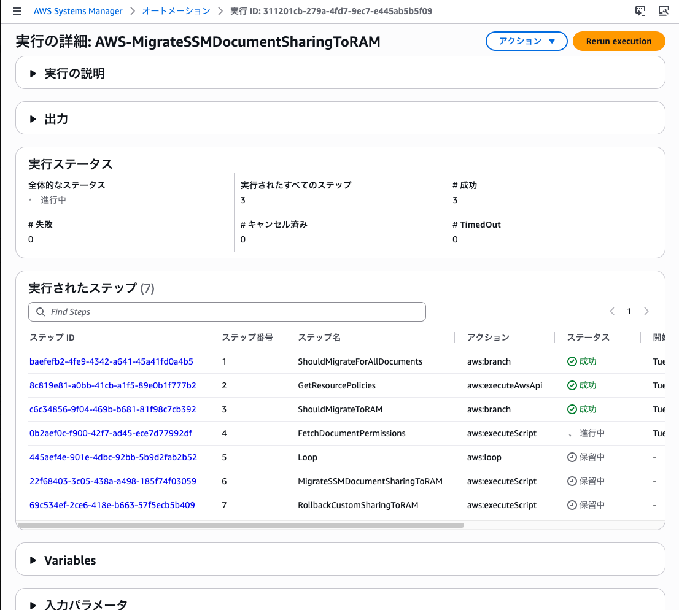Expand the 実行の説明 section
This screenshot has width=679, height=610.
(x=33, y=74)
